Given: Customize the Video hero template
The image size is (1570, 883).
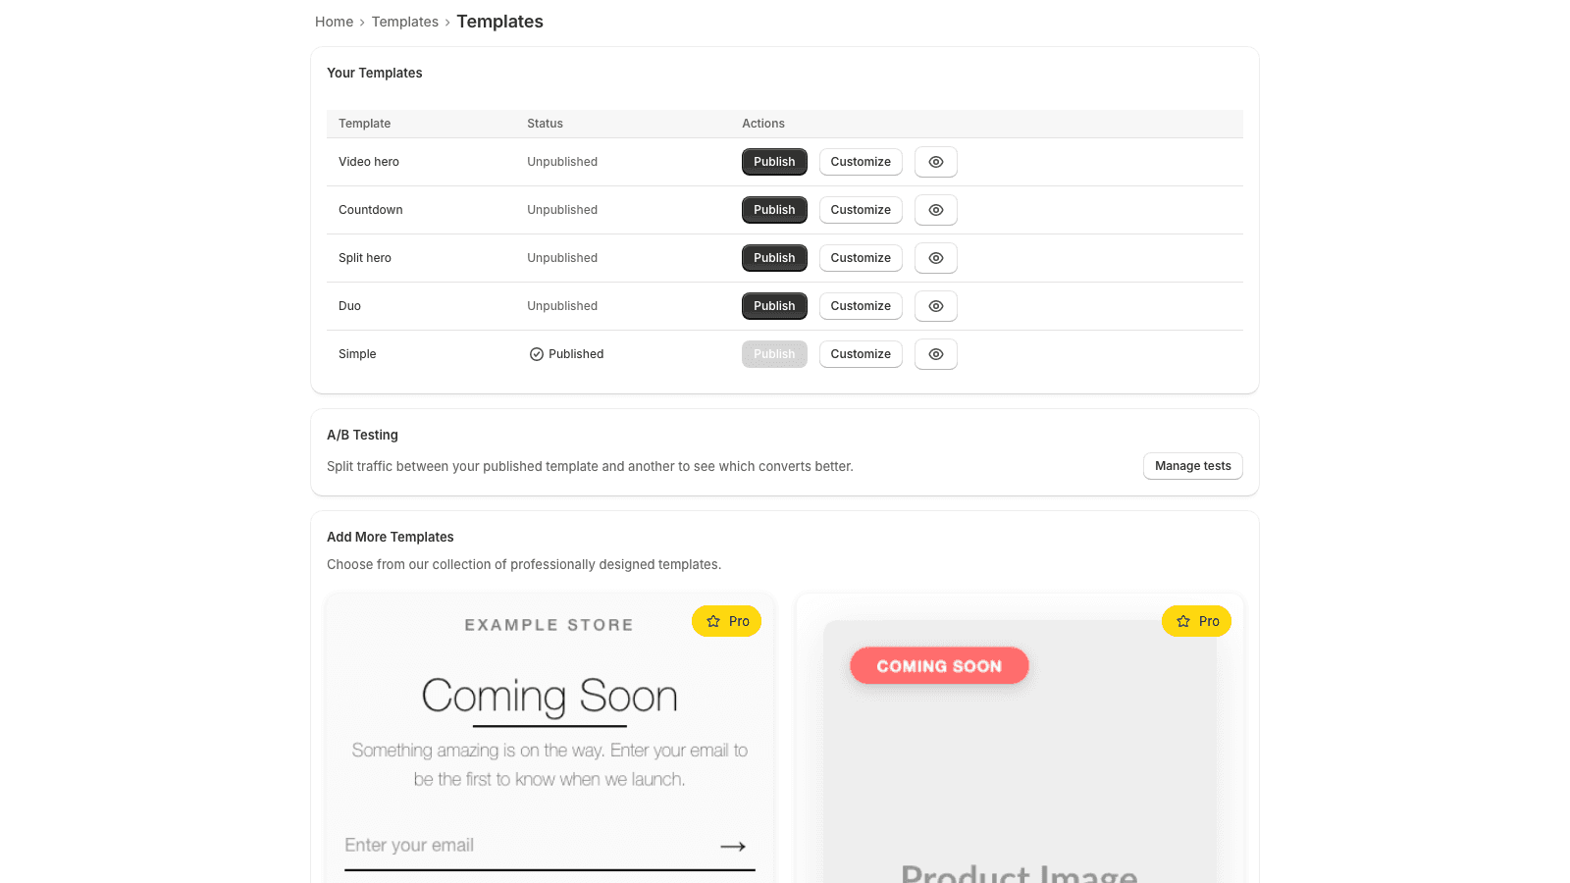Looking at the screenshot, I should (x=861, y=162).
